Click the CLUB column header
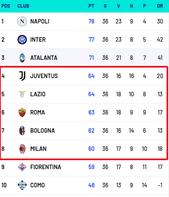The image size is (169, 197). [23, 6]
